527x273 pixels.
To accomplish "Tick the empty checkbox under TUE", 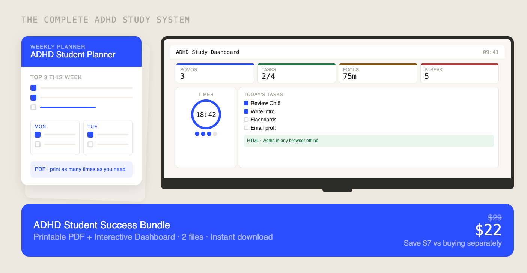I will (90, 144).
